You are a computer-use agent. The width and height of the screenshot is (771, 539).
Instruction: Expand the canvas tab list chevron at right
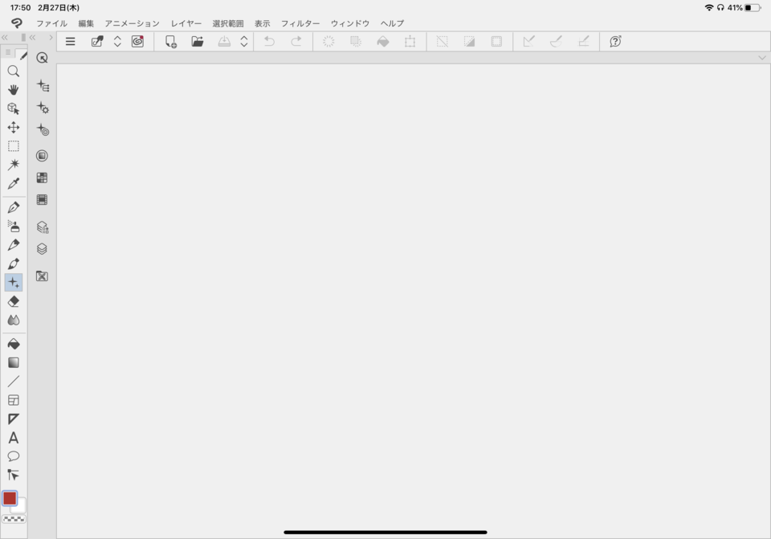(762, 58)
